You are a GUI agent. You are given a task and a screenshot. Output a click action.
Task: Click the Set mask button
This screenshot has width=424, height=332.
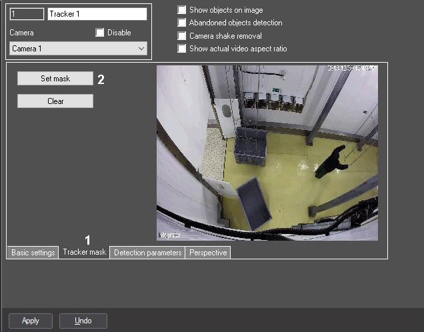pos(55,79)
